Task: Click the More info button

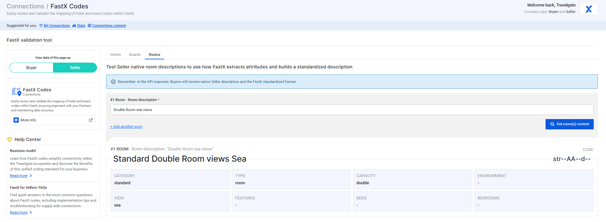Action: pos(53,120)
